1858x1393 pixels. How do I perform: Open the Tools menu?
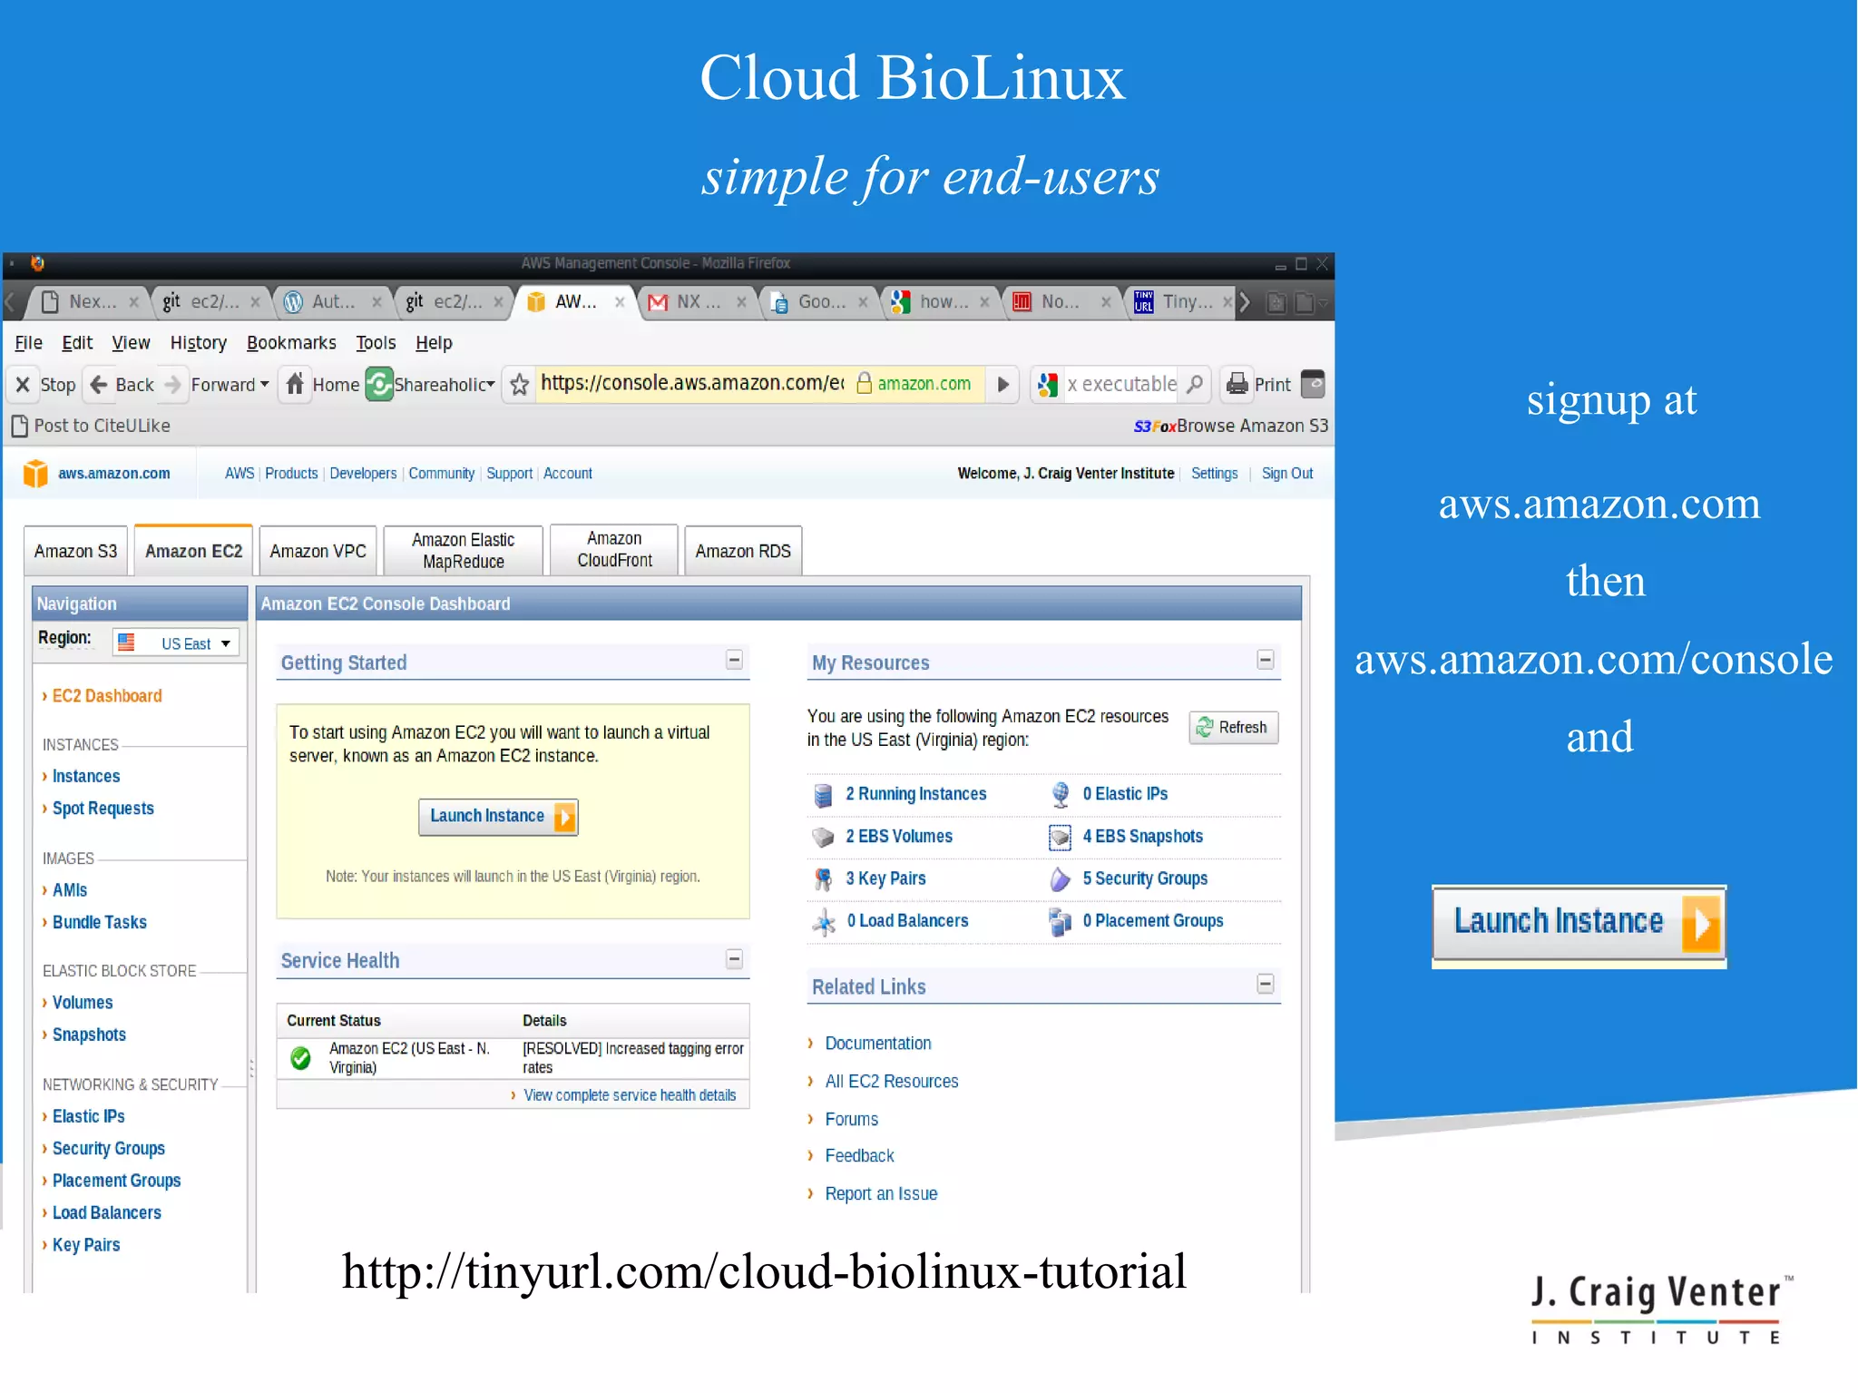click(376, 343)
